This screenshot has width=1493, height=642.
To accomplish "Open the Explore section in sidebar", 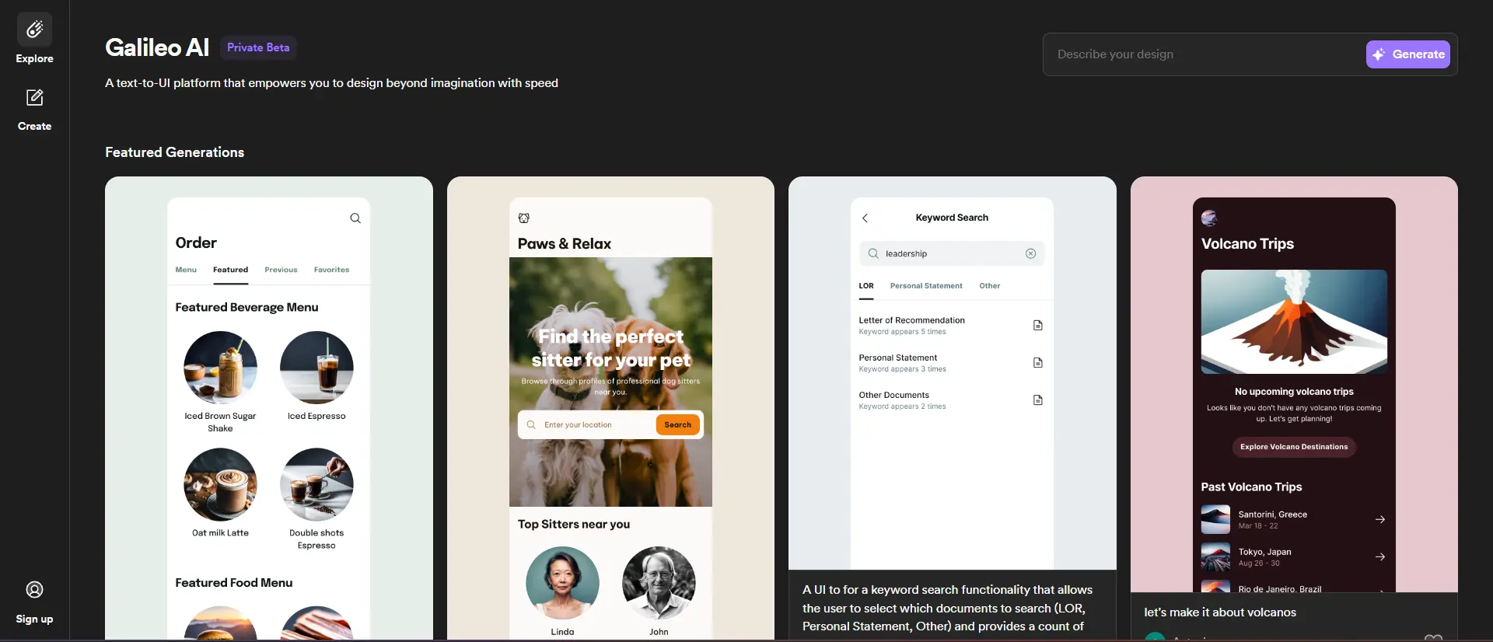I will [x=35, y=40].
